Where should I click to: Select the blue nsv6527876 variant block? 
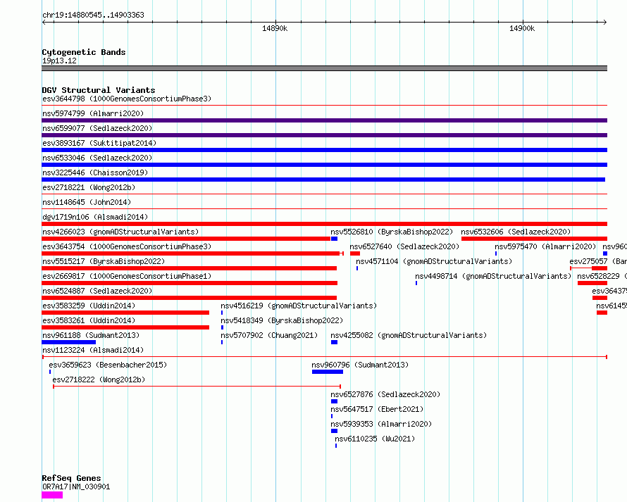tap(335, 401)
